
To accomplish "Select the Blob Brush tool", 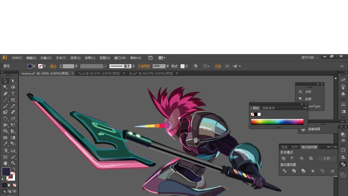I will click(x=5, y=112).
